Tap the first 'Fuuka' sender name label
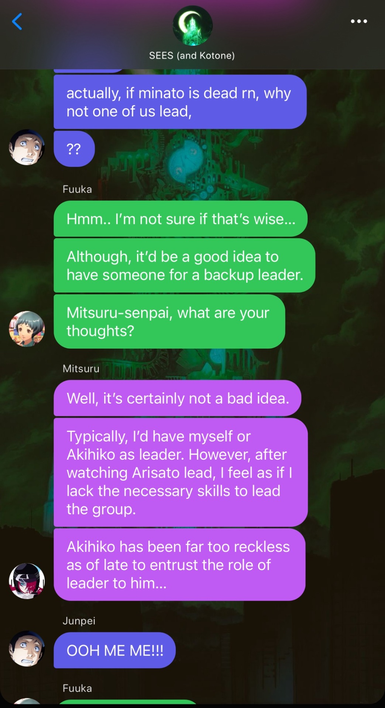This screenshot has height=708, width=385. 77,189
